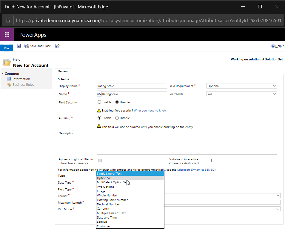The height and width of the screenshot is (229, 285).
Task: Open the Searchable dropdown
Action: pyautogui.click(x=242, y=94)
